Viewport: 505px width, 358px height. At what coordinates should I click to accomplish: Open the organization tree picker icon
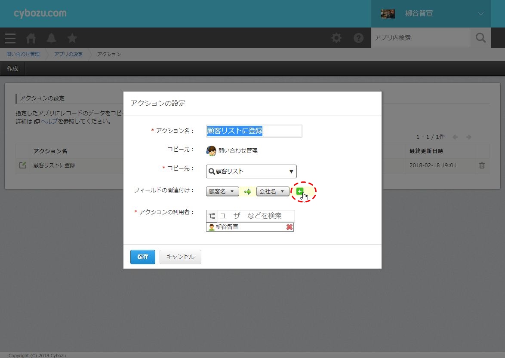coord(212,216)
